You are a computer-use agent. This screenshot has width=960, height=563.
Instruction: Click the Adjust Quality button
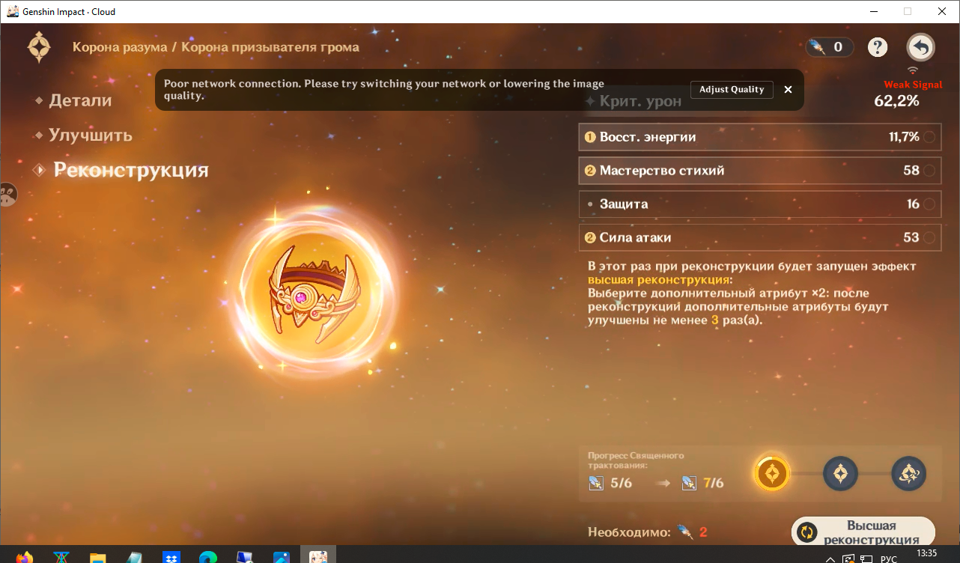pos(732,89)
